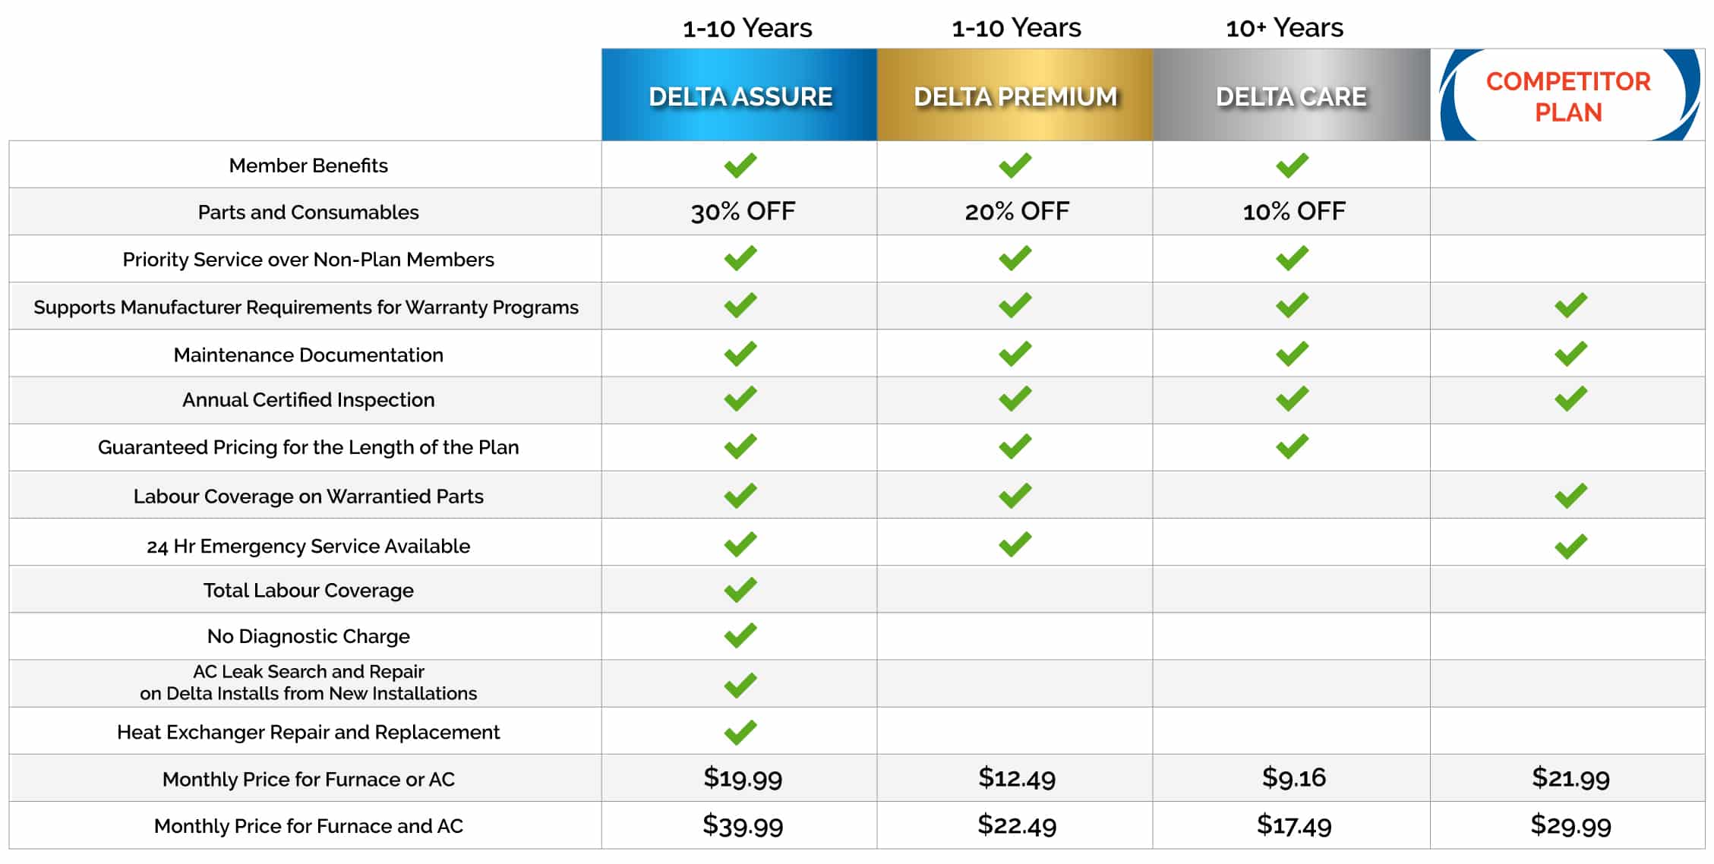Image resolution: width=1714 pixels, height=864 pixels.
Task: Click the Delta Premium Priority Service checkmark
Action: click(1015, 258)
